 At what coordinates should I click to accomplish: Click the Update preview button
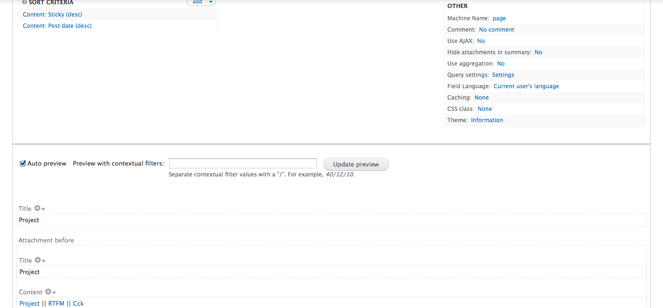[x=356, y=164]
